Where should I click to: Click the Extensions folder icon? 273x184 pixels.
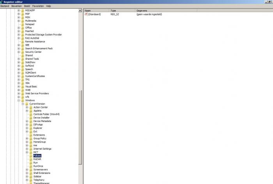pos(31,135)
